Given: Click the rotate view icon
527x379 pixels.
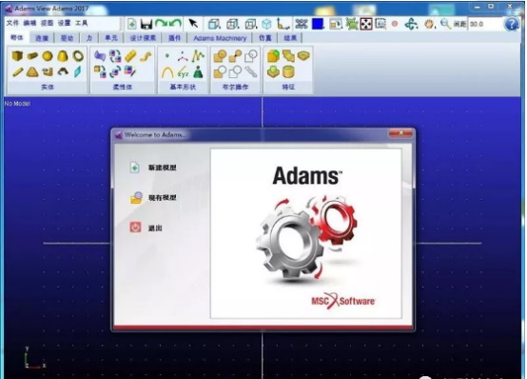Looking at the screenshot, I should tap(411, 24).
